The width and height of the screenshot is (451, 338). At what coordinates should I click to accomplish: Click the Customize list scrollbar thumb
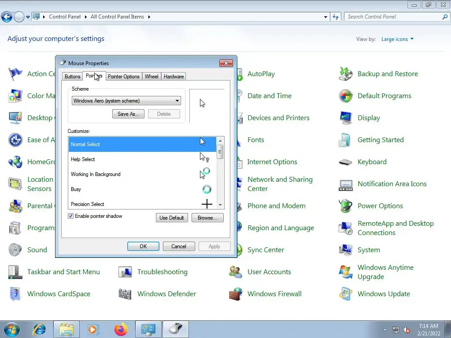[220, 152]
